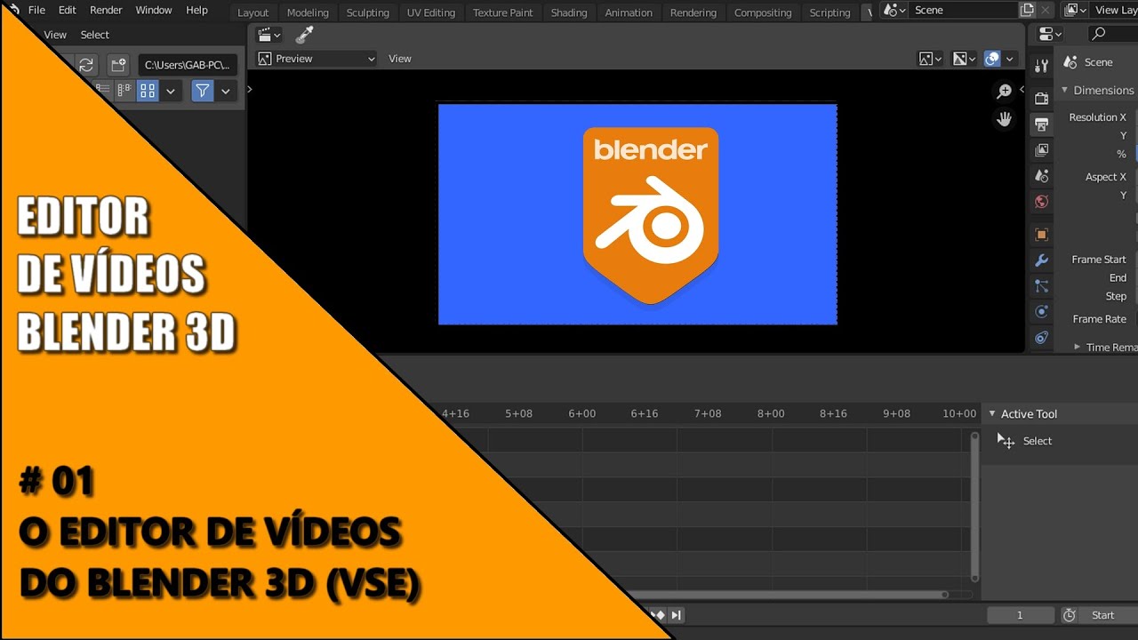Click the pan hand gizmo

1005,119
